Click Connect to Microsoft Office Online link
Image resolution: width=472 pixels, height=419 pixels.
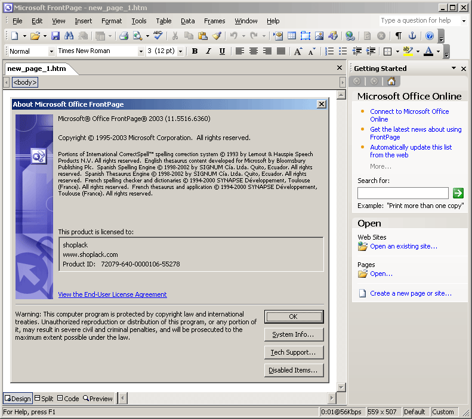tap(409, 116)
